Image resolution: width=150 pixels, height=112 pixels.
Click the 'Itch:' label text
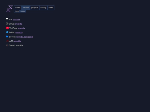(x=11, y=20)
